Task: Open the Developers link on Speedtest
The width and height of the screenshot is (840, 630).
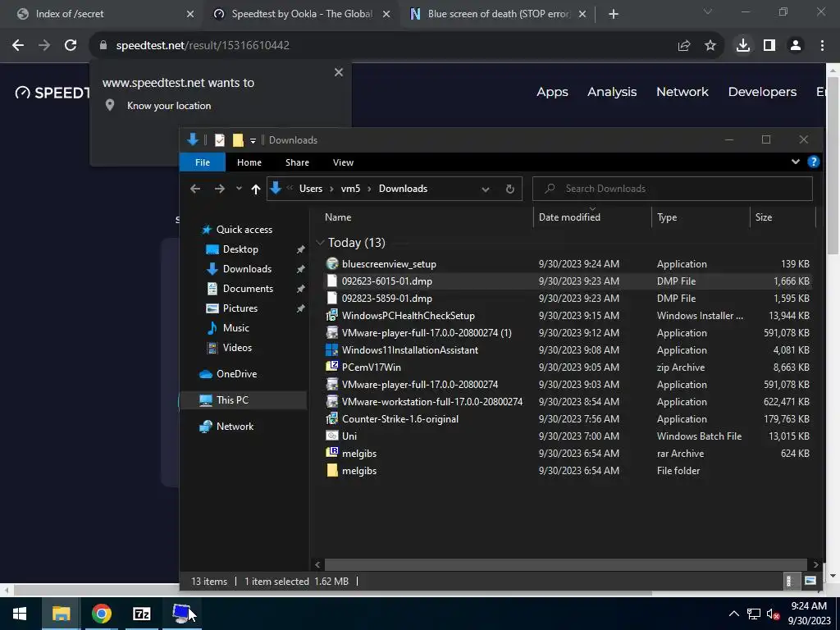Action: (762, 92)
